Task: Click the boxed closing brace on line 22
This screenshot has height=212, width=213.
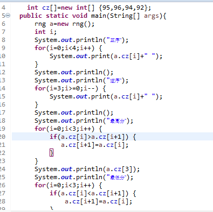Action: (52, 153)
